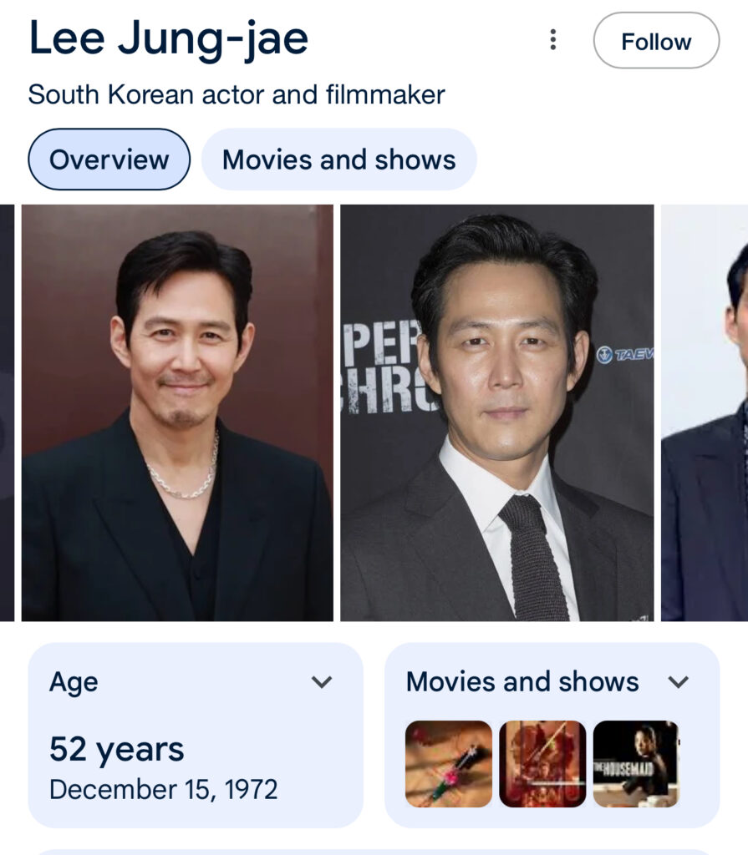Open the photo with the silver chain necklace
The image size is (748, 855).
click(177, 413)
